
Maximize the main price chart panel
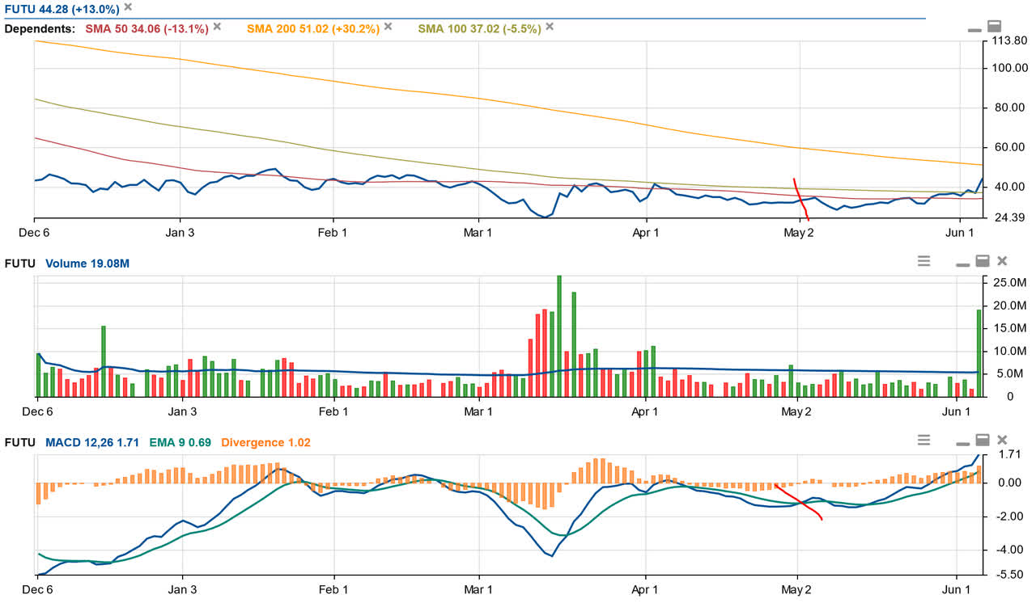click(x=996, y=27)
